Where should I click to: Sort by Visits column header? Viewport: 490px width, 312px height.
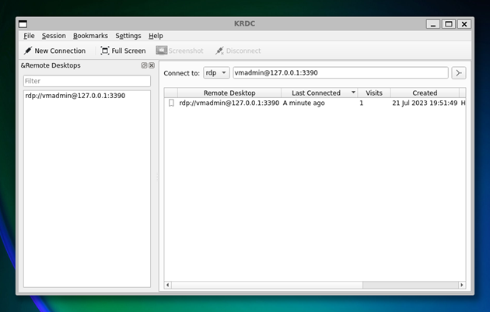(374, 93)
